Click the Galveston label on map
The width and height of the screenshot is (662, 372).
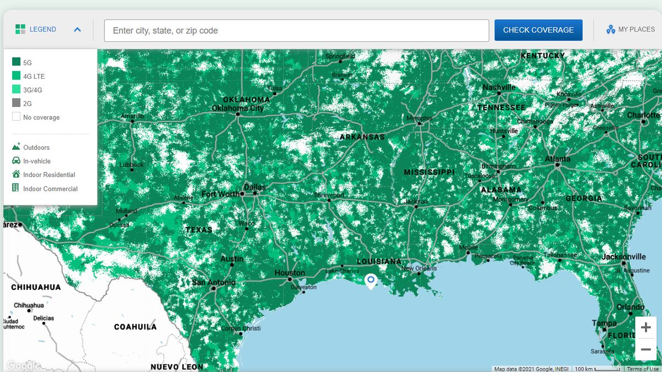point(303,287)
